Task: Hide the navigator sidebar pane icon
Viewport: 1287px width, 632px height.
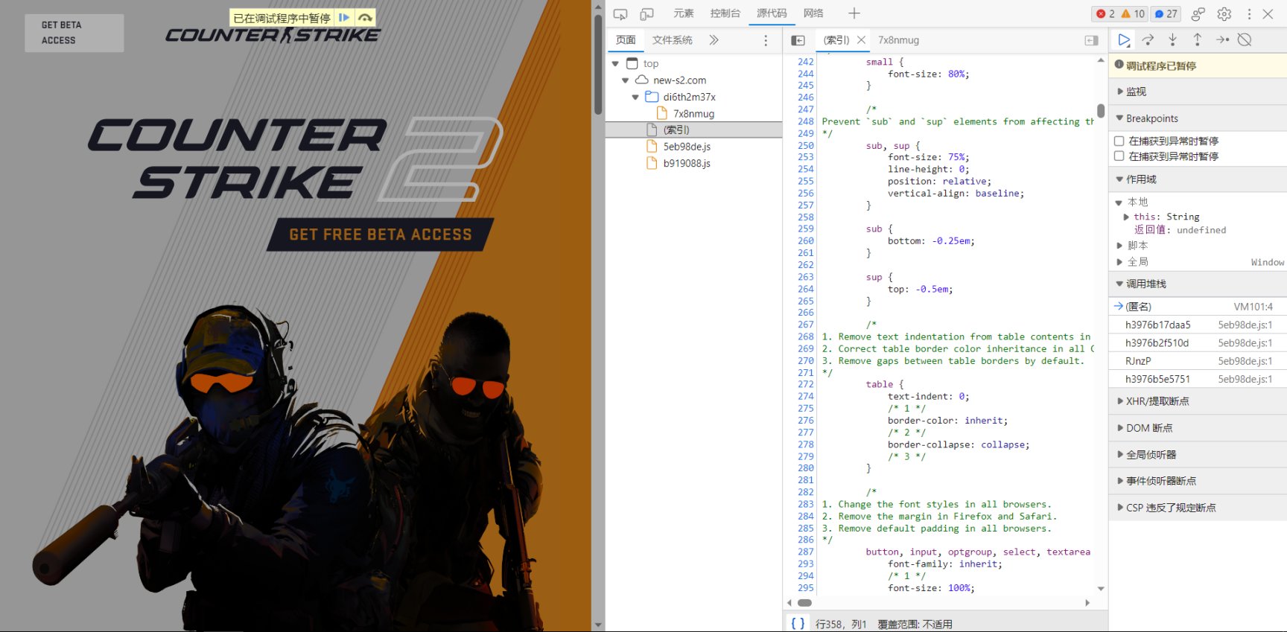Action: (x=798, y=40)
